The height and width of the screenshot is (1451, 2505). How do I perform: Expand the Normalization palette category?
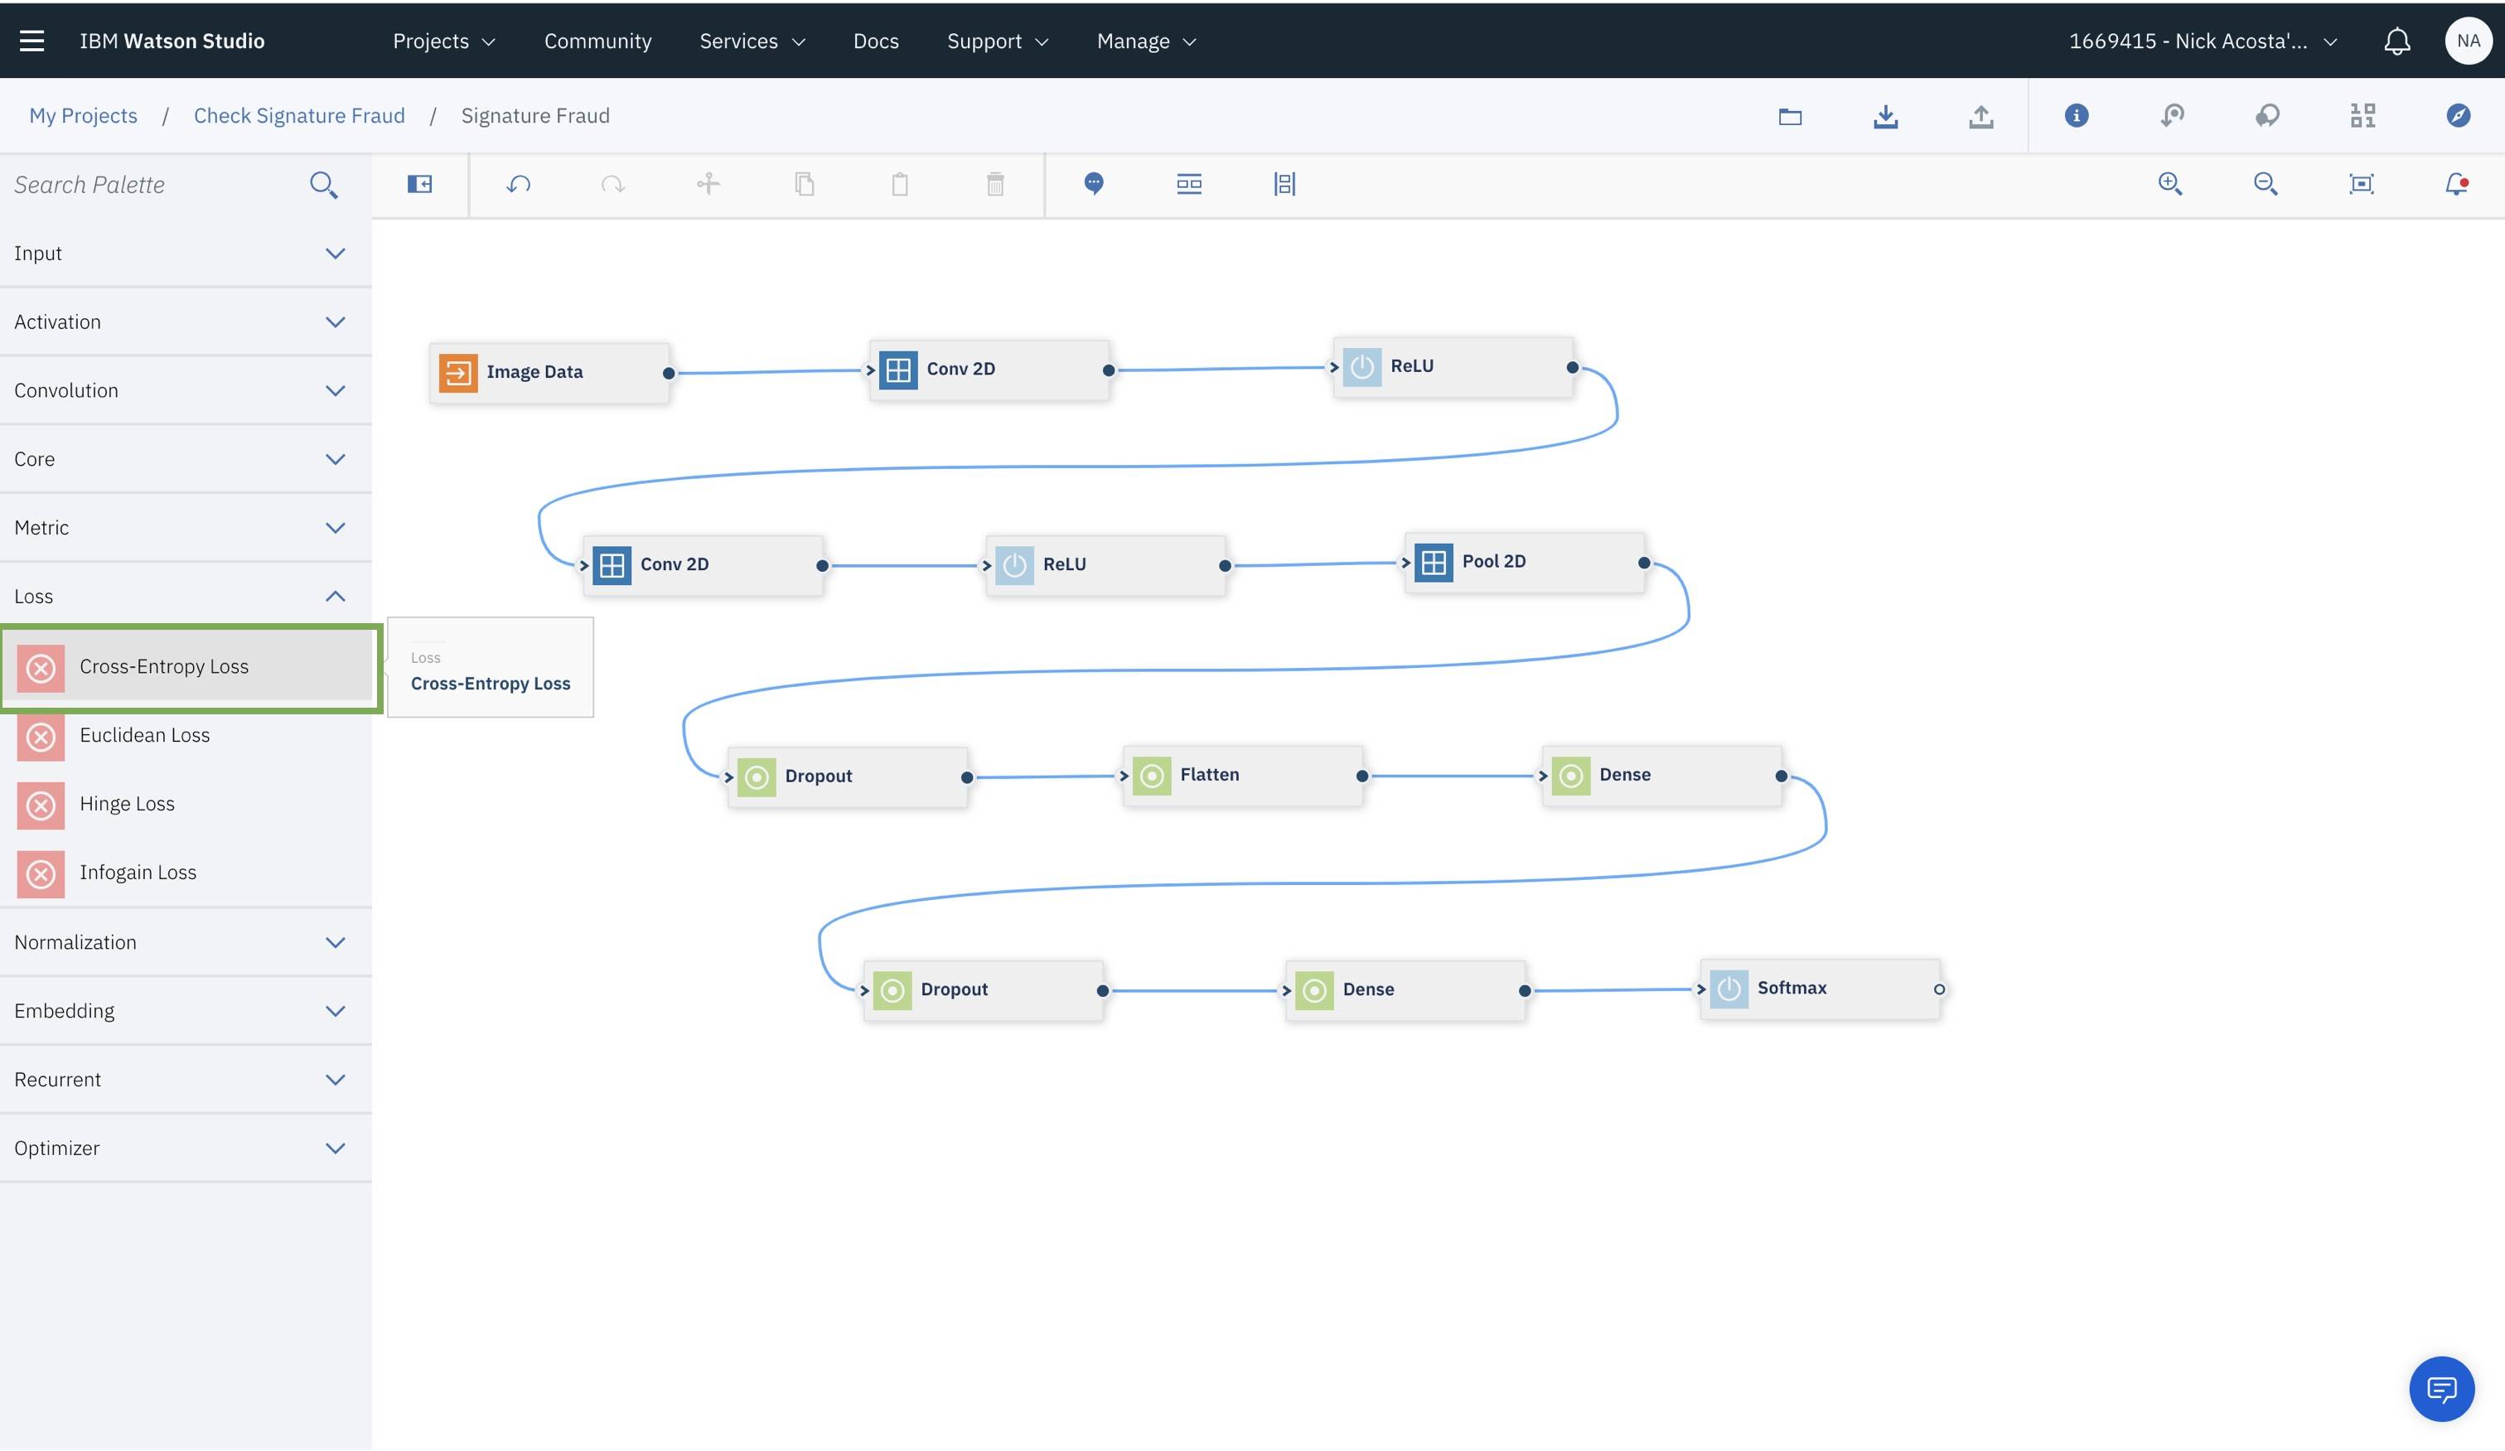pos(186,942)
